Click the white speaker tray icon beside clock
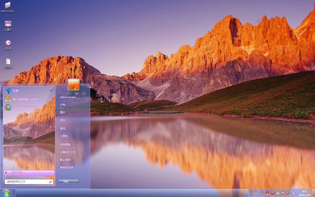315x197 pixels. pyautogui.click(x=293, y=193)
